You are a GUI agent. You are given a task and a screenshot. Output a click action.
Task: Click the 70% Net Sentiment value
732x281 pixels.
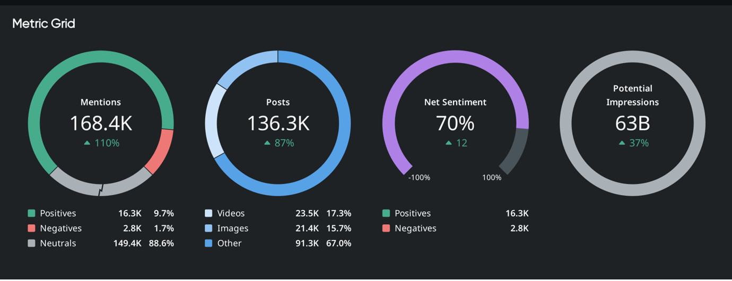455,124
